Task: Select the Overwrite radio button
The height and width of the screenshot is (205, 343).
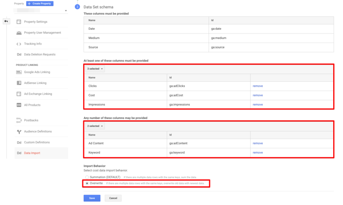Action: click(87, 183)
